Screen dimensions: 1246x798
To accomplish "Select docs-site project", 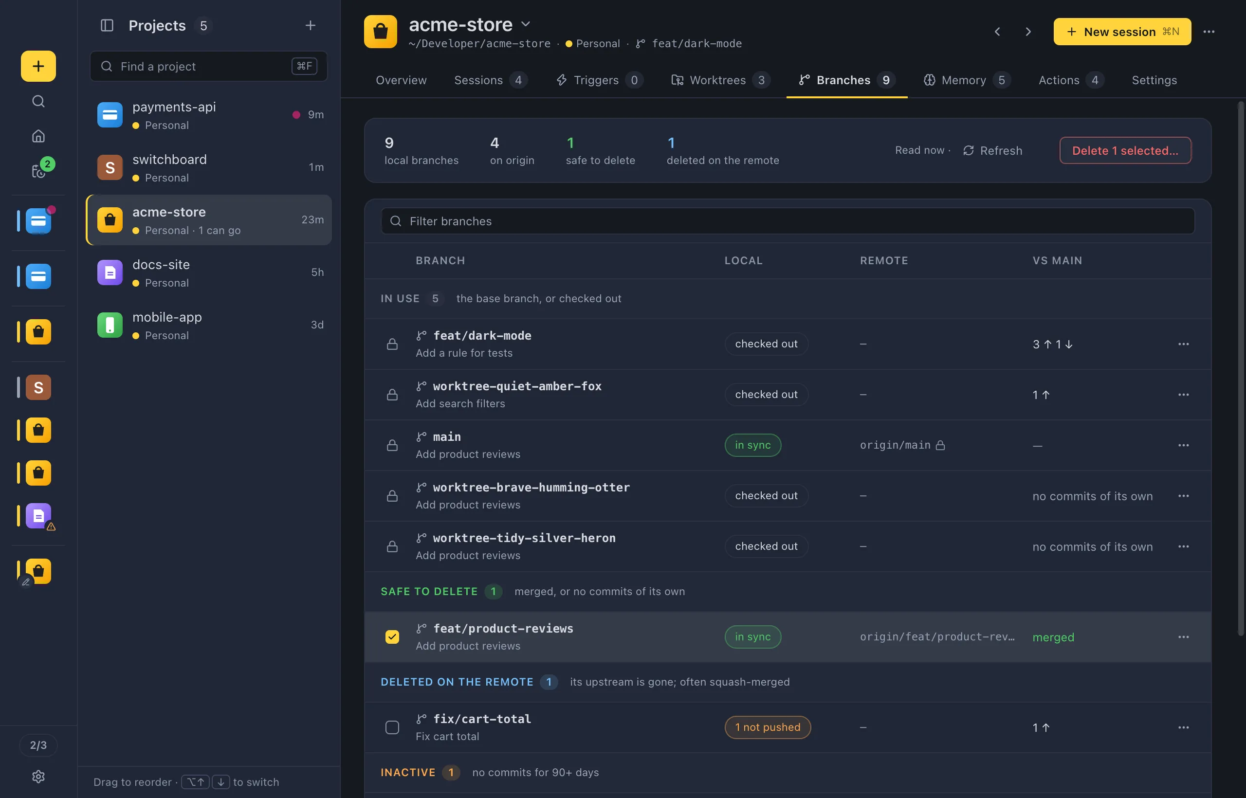I will (209, 272).
